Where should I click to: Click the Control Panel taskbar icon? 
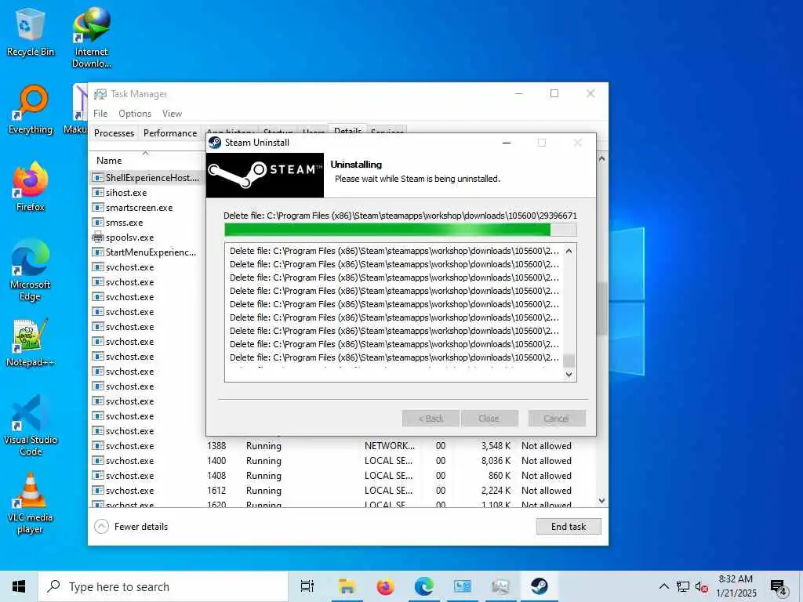[x=462, y=586]
